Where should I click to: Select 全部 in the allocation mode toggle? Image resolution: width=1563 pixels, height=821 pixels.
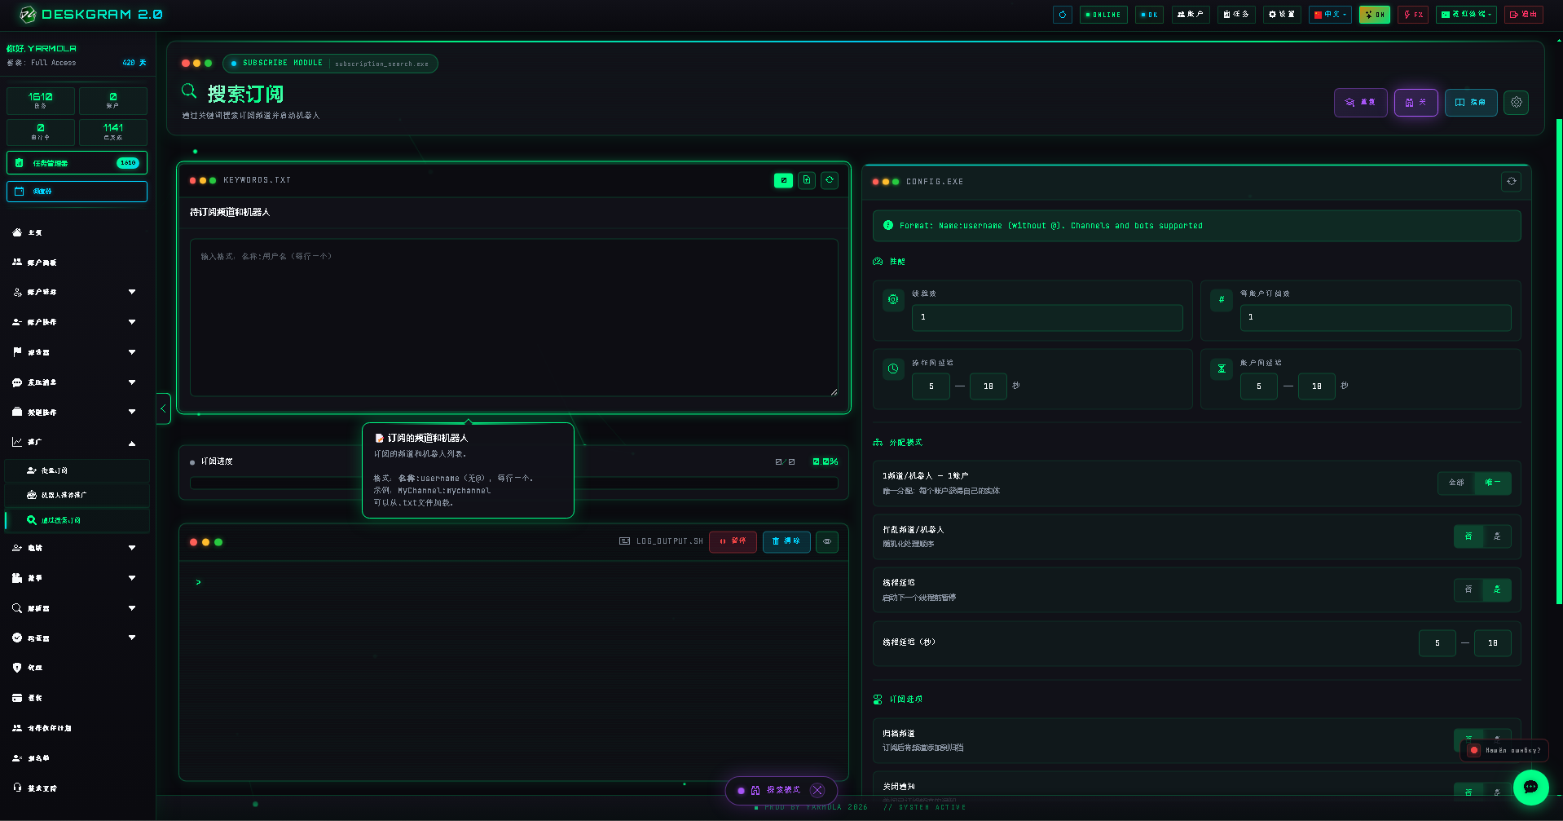(x=1456, y=483)
